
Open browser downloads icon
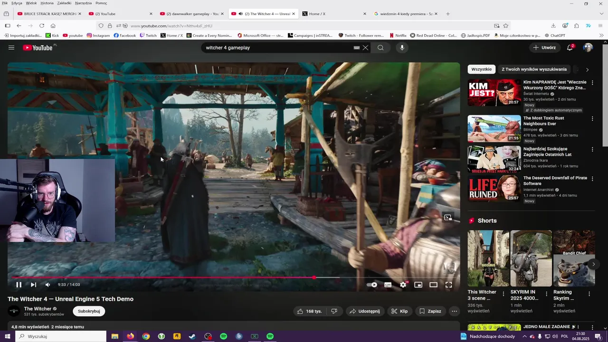553,26
